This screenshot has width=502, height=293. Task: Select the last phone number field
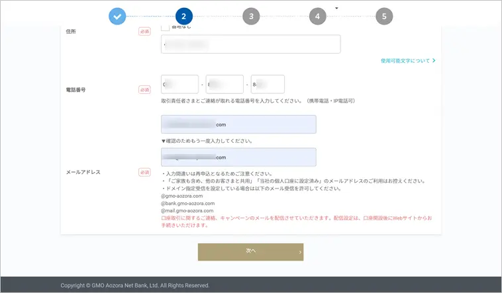point(268,84)
